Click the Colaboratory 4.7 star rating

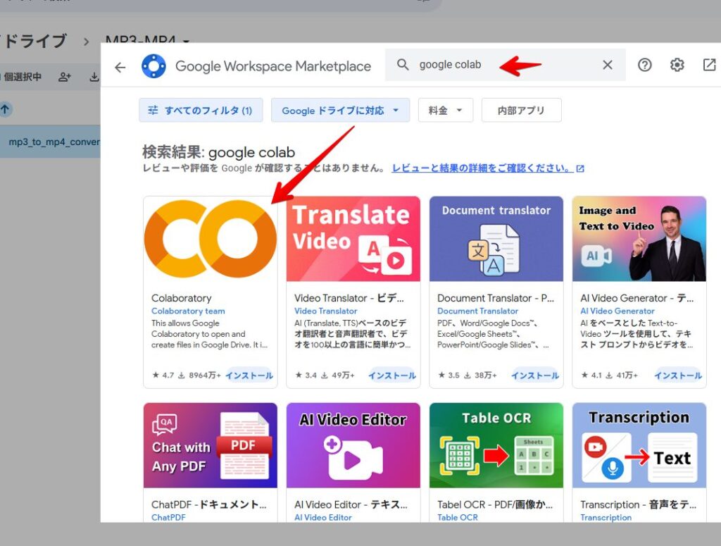coord(163,376)
